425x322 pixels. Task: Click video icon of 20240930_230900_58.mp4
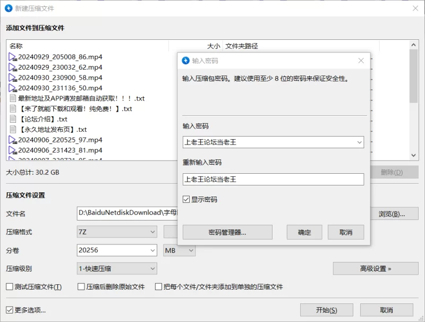click(12, 78)
